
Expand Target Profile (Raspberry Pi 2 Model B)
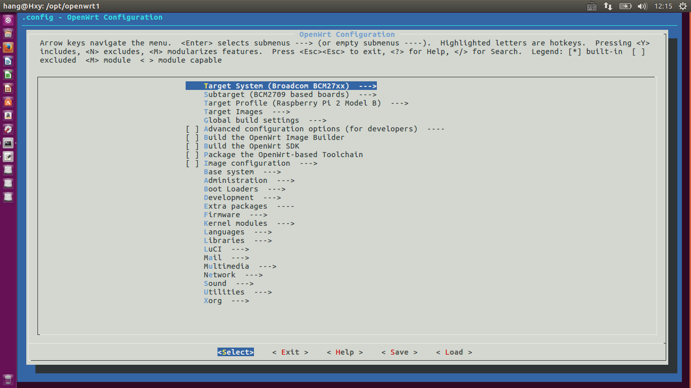pos(306,103)
